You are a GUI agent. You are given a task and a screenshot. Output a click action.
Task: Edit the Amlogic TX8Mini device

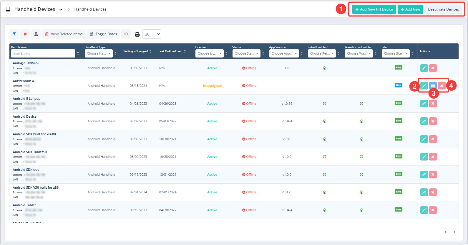click(x=424, y=68)
